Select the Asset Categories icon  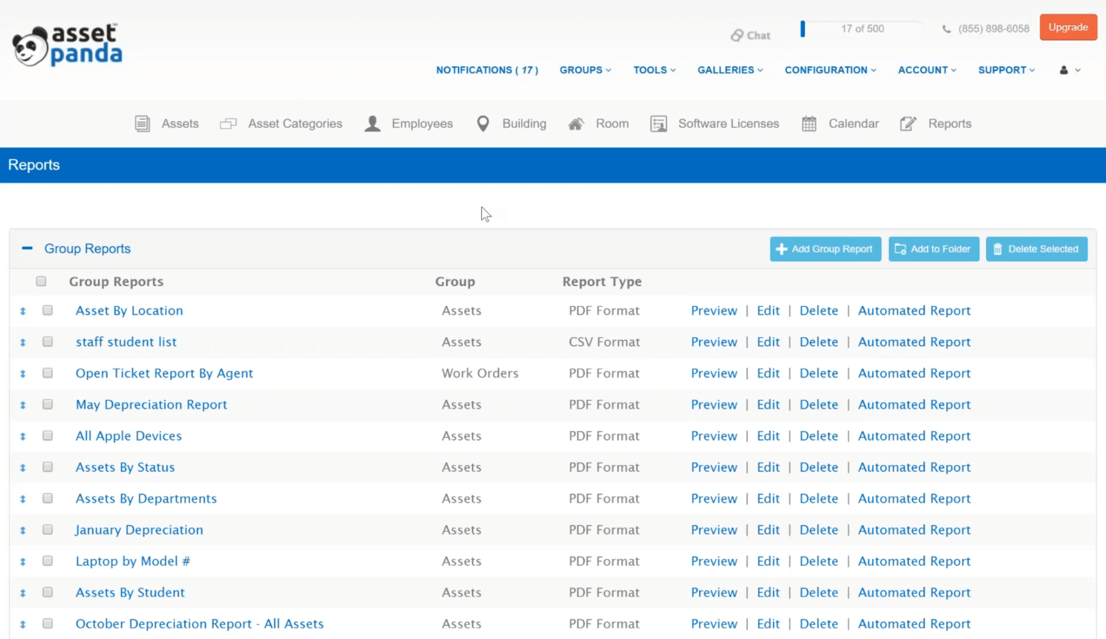pyautogui.click(x=228, y=123)
